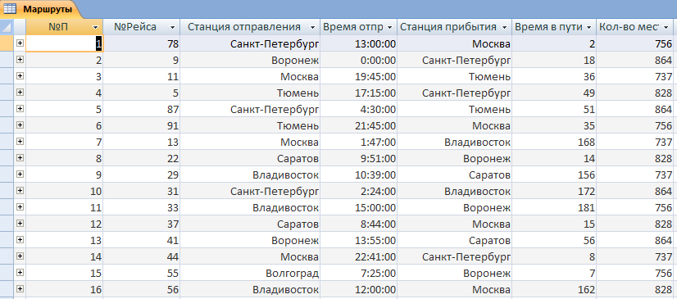The image size is (677, 299).
Task: Open the №П column filter dropdown
Action: [95, 27]
